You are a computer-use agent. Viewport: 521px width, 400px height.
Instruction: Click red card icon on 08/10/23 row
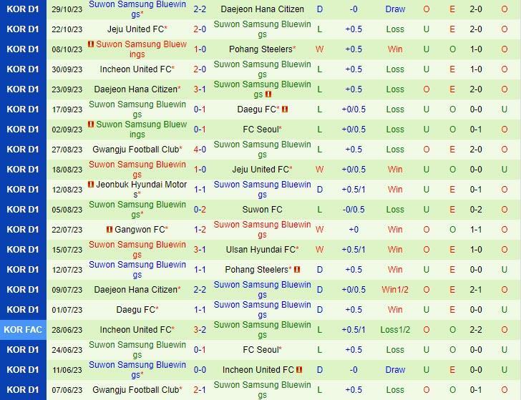(91, 44)
